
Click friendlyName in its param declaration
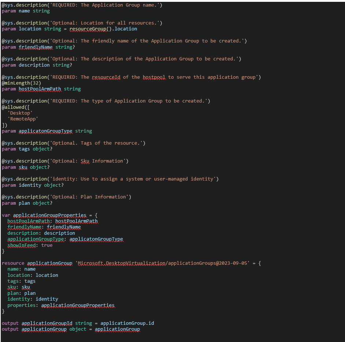(36, 47)
